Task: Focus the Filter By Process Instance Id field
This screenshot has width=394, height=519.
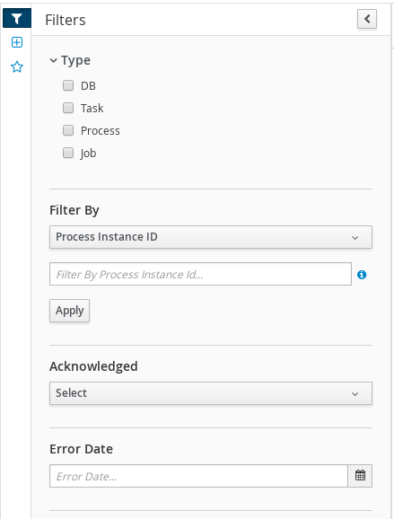Action: [200, 274]
